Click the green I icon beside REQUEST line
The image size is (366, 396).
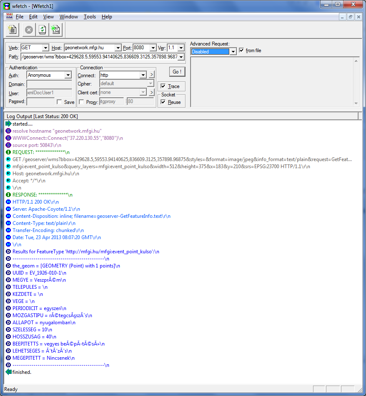pos(8,152)
